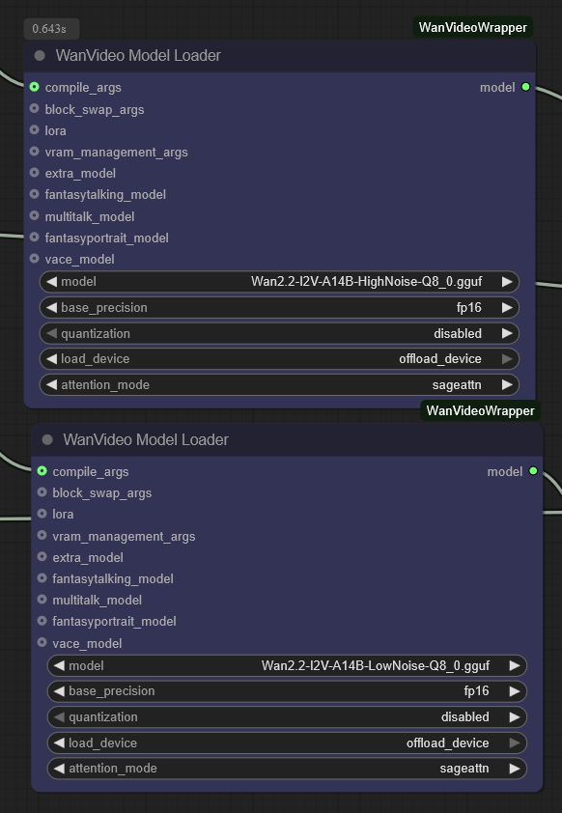Image resolution: width=562 pixels, height=813 pixels.
Task: Click compile_args input socket on upper loader
Action: pyautogui.click(x=34, y=87)
